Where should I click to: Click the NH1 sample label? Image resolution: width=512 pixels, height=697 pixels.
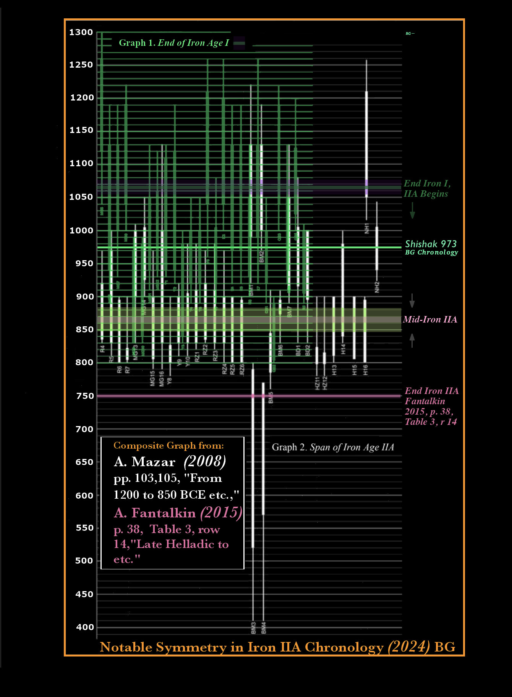(367, 229)
